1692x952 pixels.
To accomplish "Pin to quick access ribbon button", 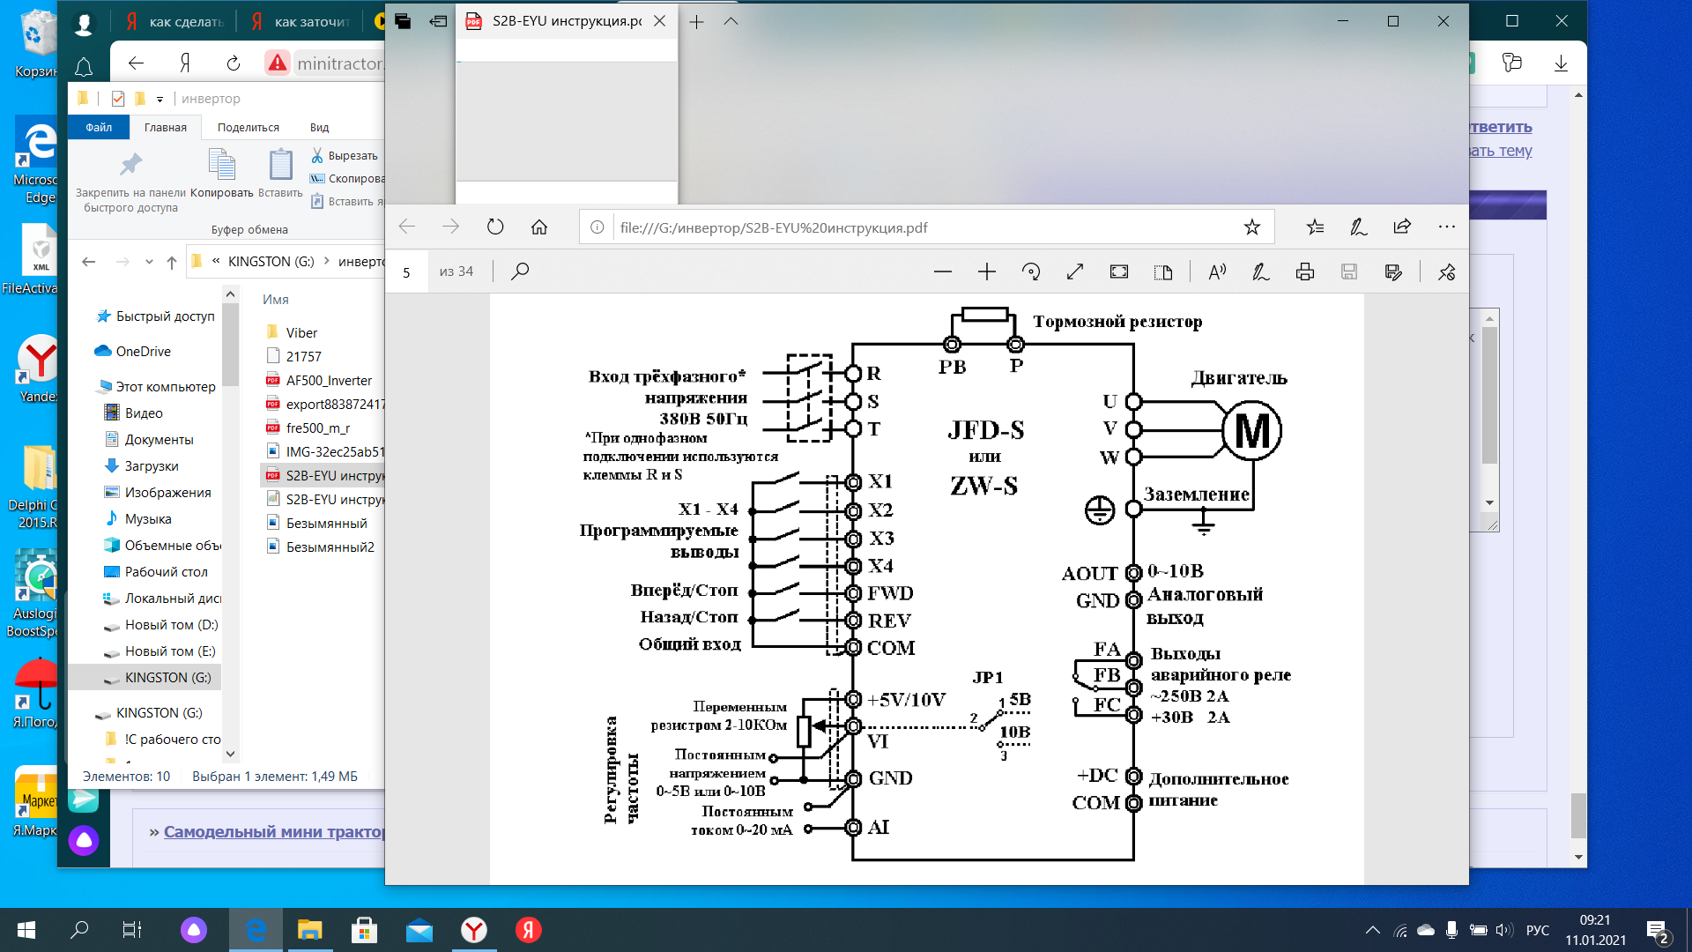I will pos(130,182).
